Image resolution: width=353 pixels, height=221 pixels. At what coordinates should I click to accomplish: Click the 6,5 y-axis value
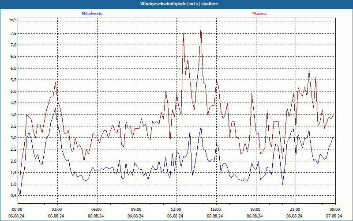pyautogui.click(x=13, y=57)
